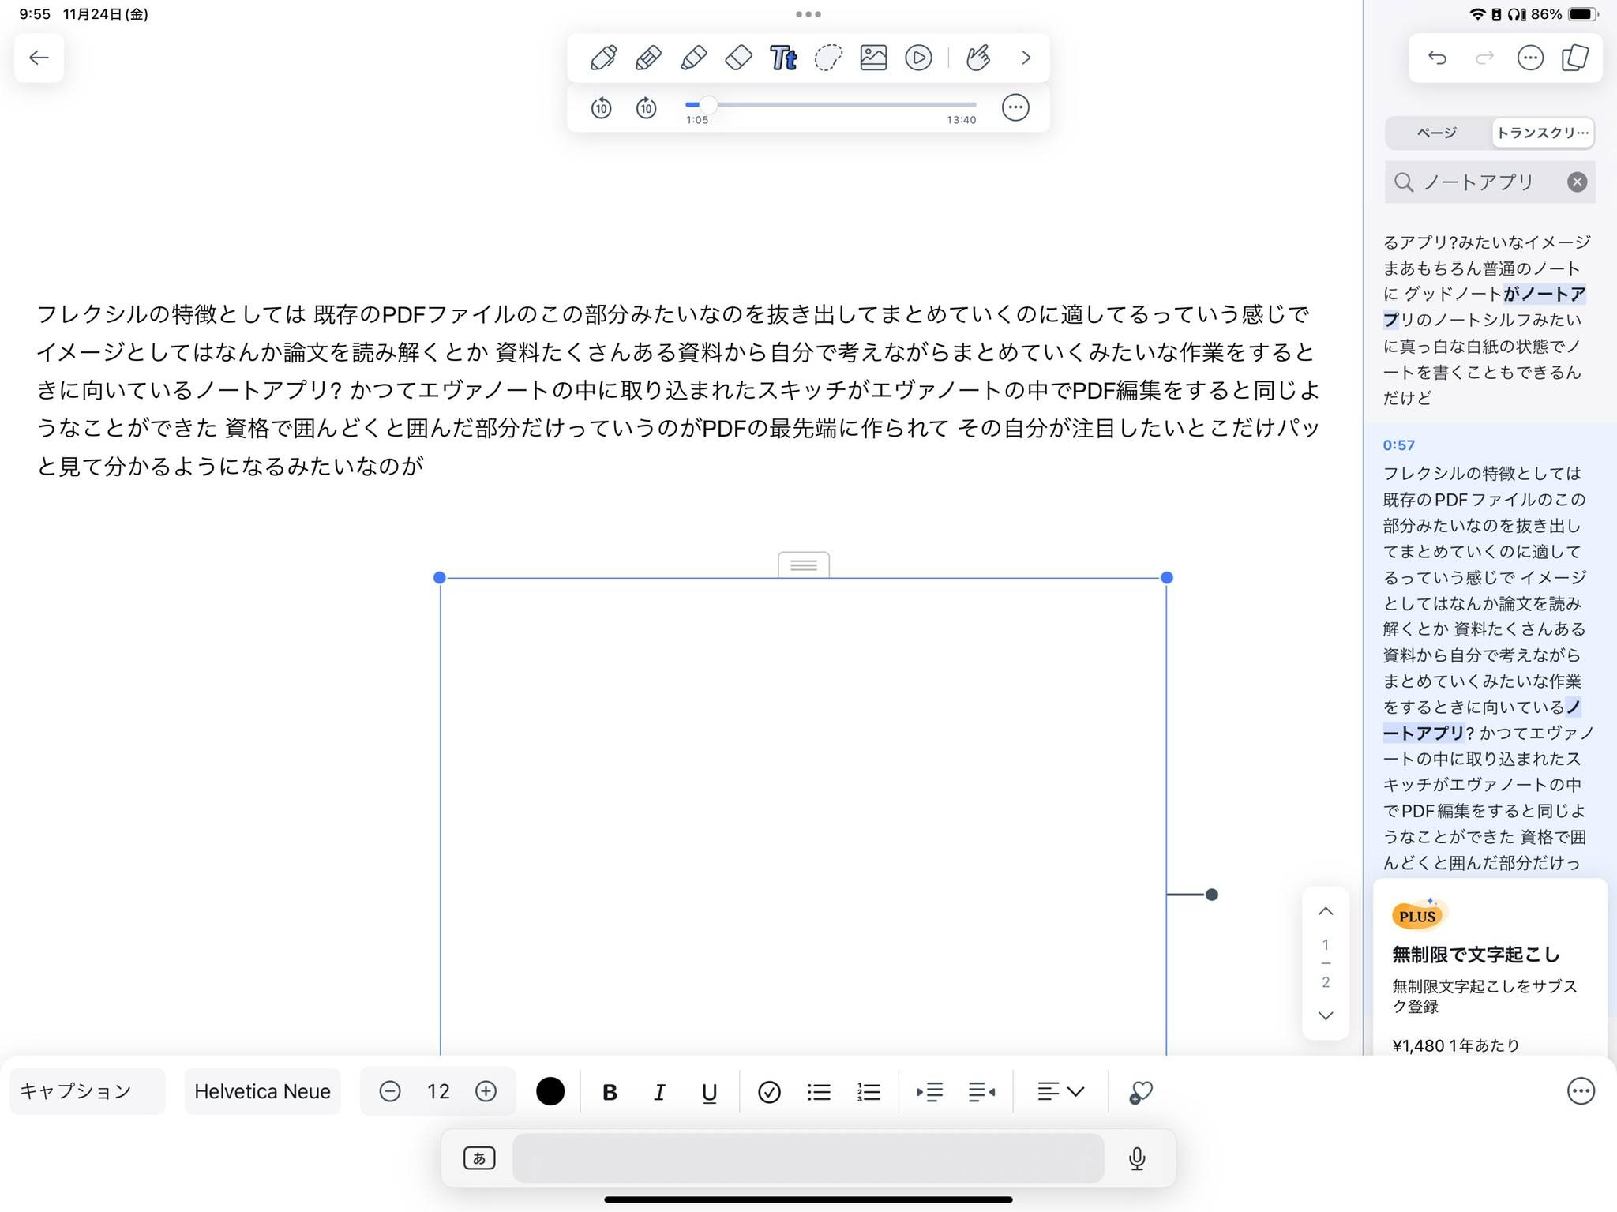Tap the microphone icon near the keyboard bar
Image resolution: width=1617 pixels, height=1212 pixels.
pos(1137,1158)
